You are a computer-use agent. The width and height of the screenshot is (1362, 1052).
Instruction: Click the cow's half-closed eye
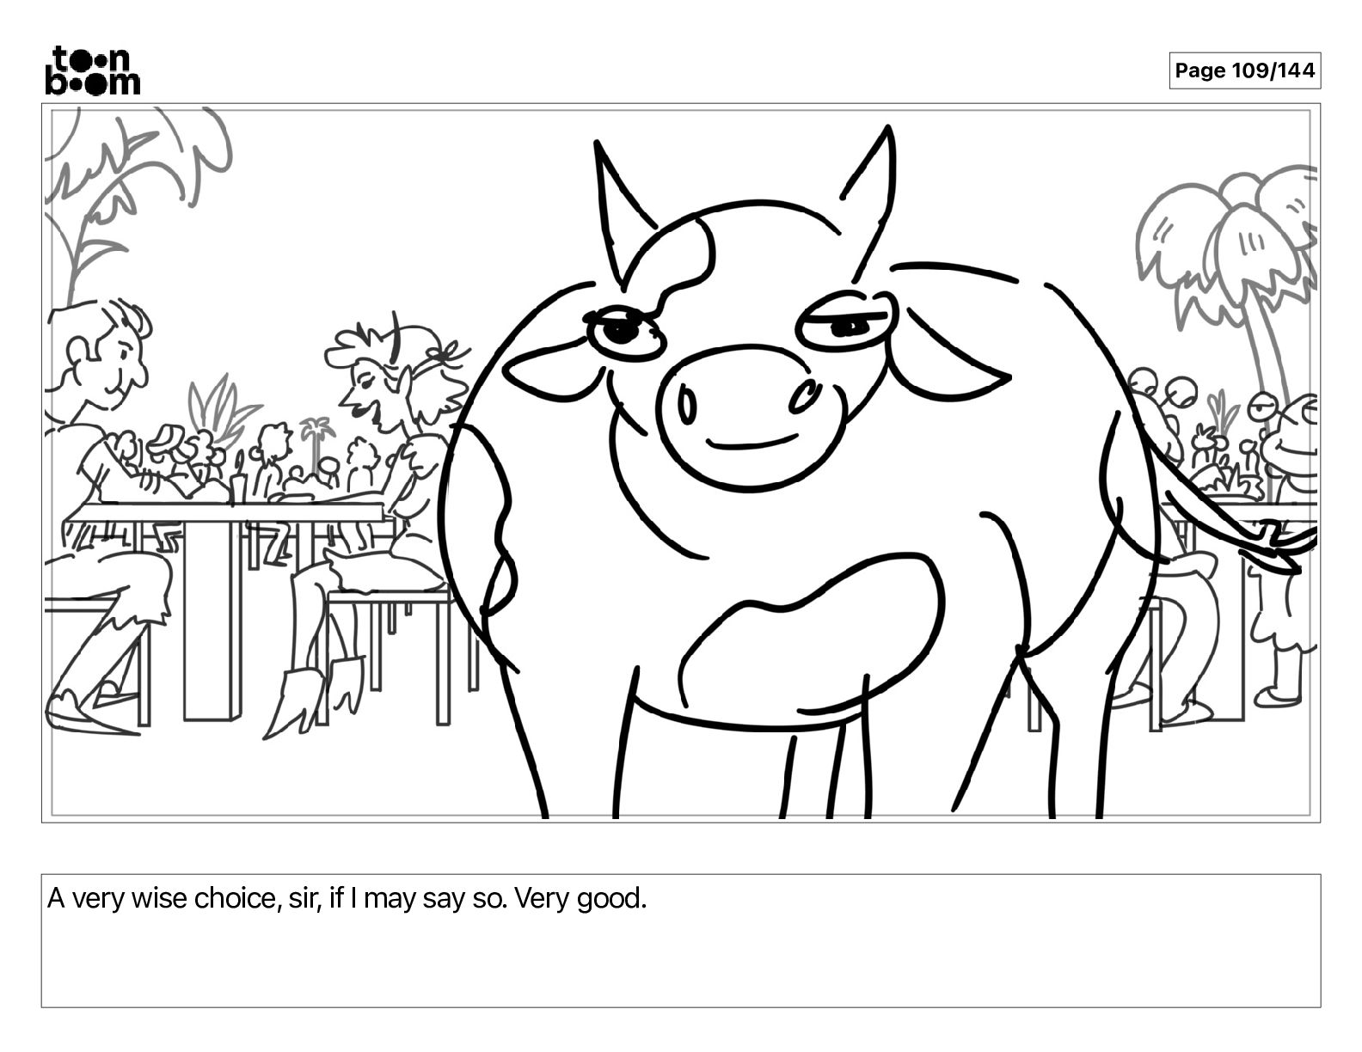845,326
